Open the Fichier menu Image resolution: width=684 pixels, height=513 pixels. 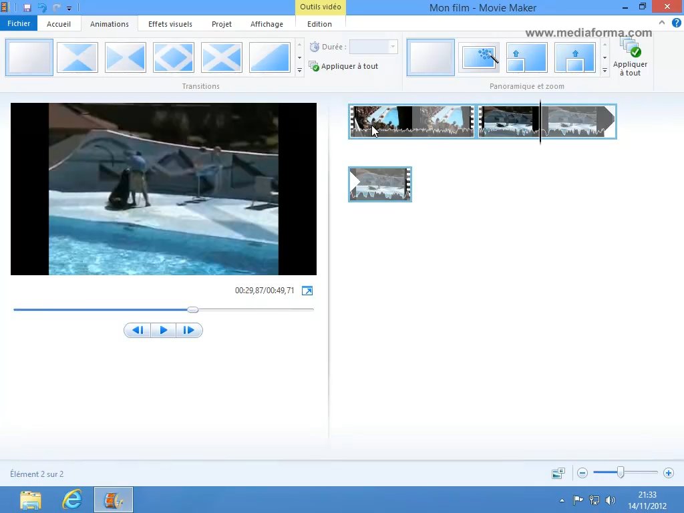(x=19, y=24)
